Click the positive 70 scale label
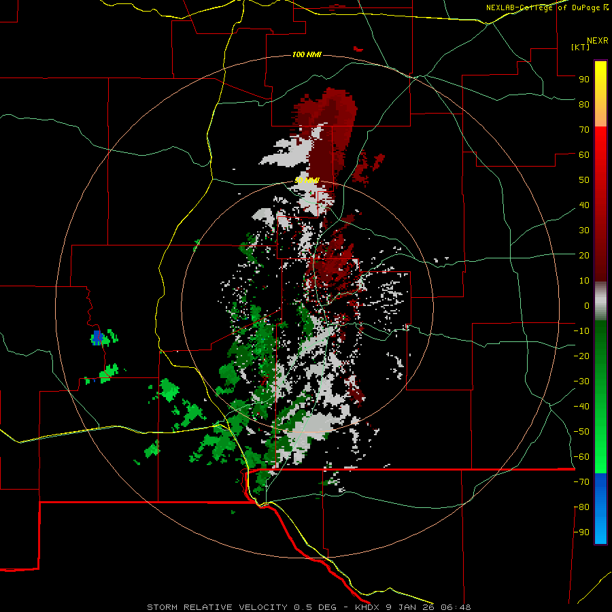The image size is (612, 612). click(x=584, y=130)
